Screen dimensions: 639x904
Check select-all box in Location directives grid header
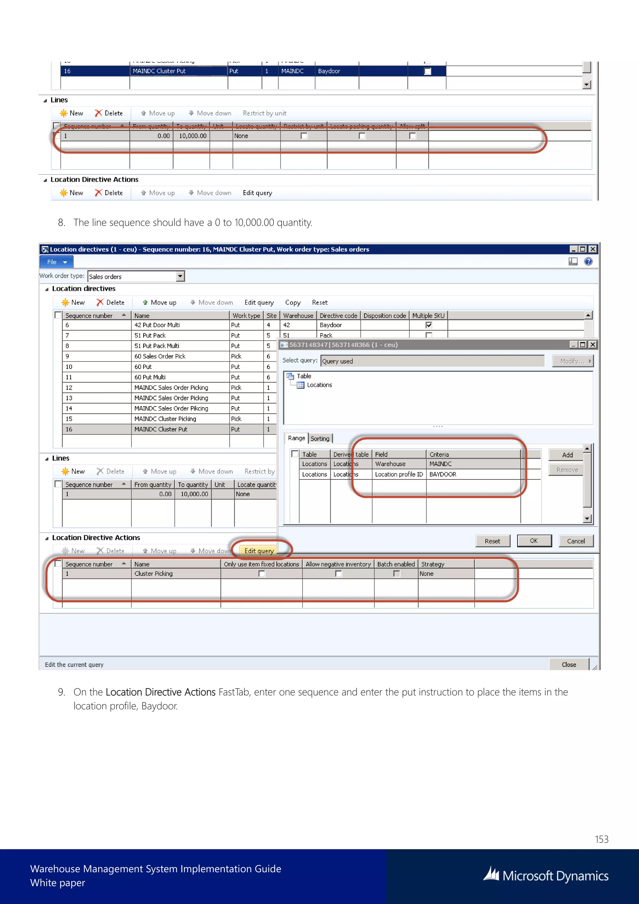pos(58,315)
